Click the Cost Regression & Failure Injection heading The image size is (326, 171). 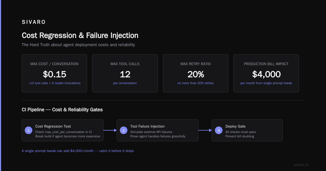(80, 36)
